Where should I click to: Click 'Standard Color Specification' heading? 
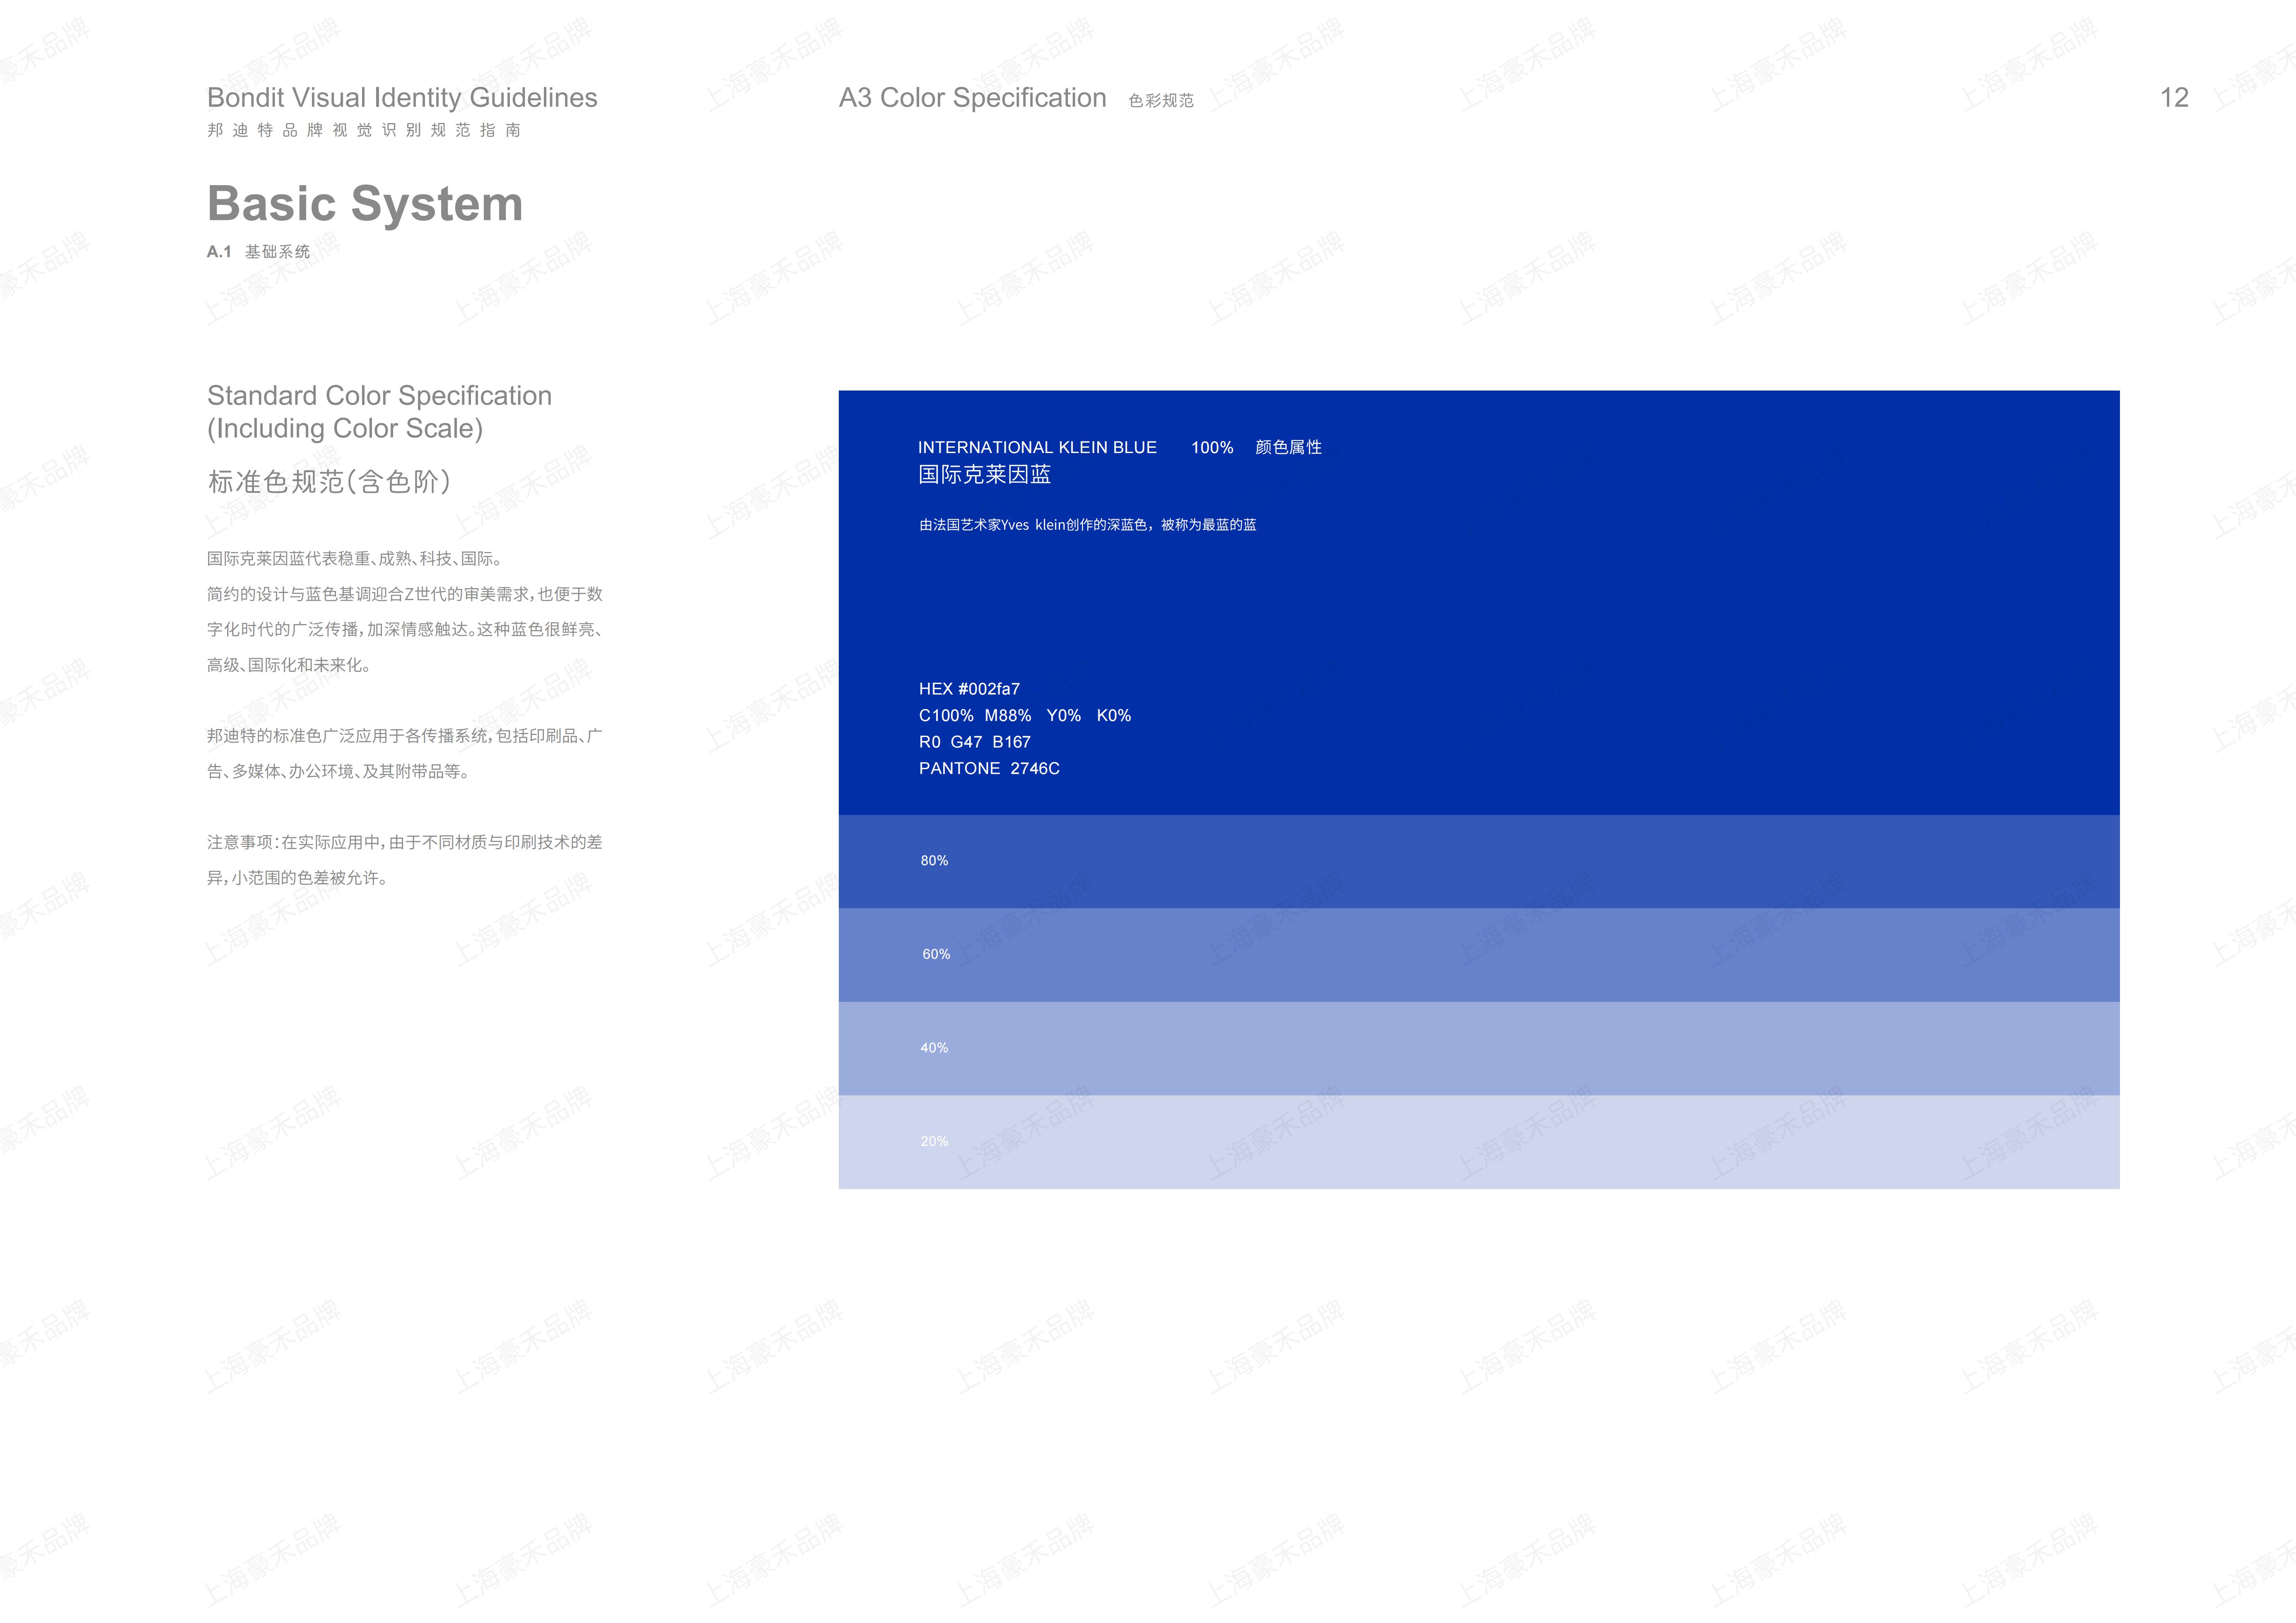click(x=379, y=412)
